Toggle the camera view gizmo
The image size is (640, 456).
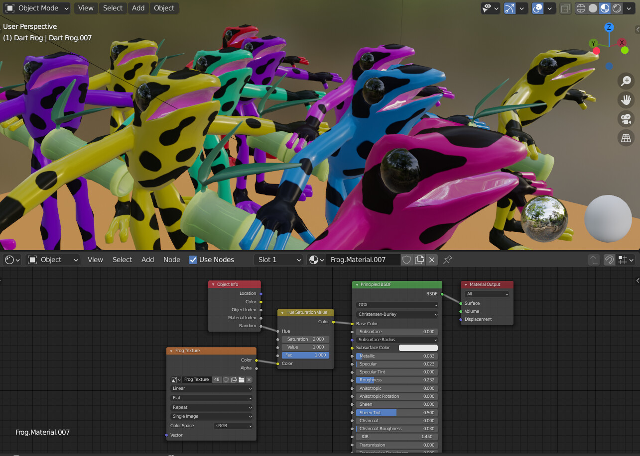pyautogui.click(x=626, y=119)
